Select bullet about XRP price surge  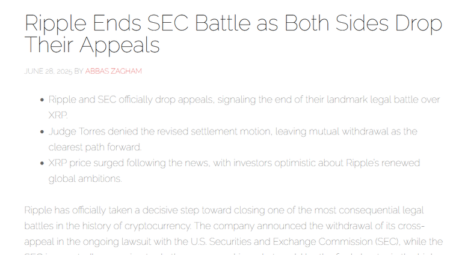click(x=234, y=170)
